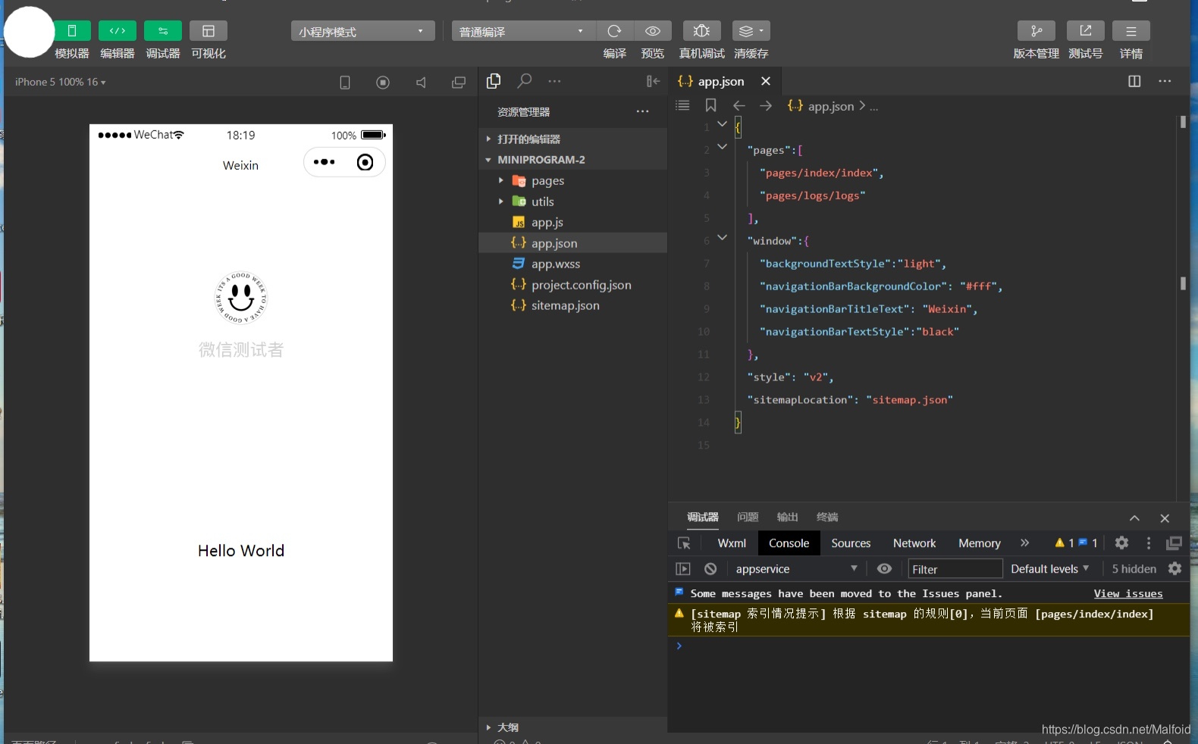Image resolution: width=1198 pixels, height=744 pixels.
Task: Split the editor view
Action: coord(1134,81)
